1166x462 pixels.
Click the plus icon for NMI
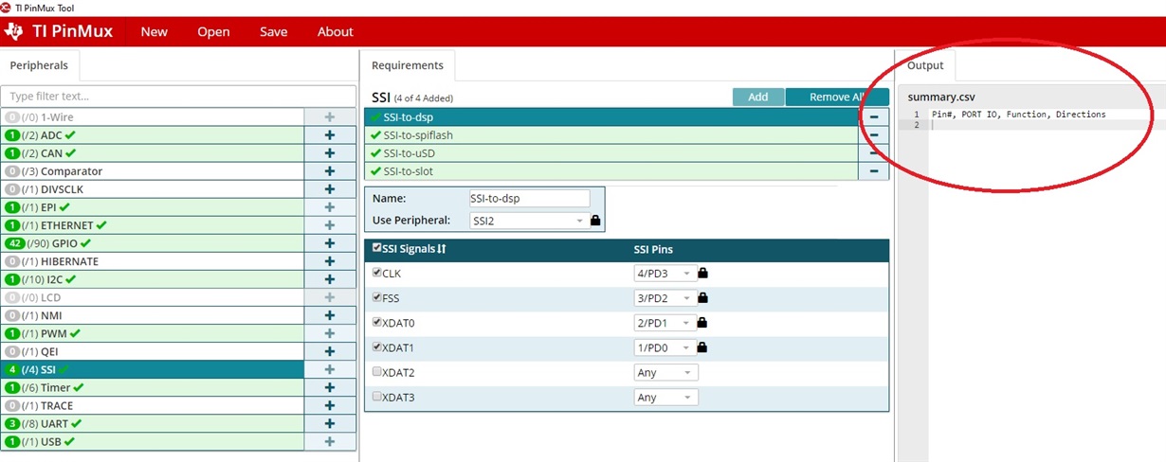(330, 315)
